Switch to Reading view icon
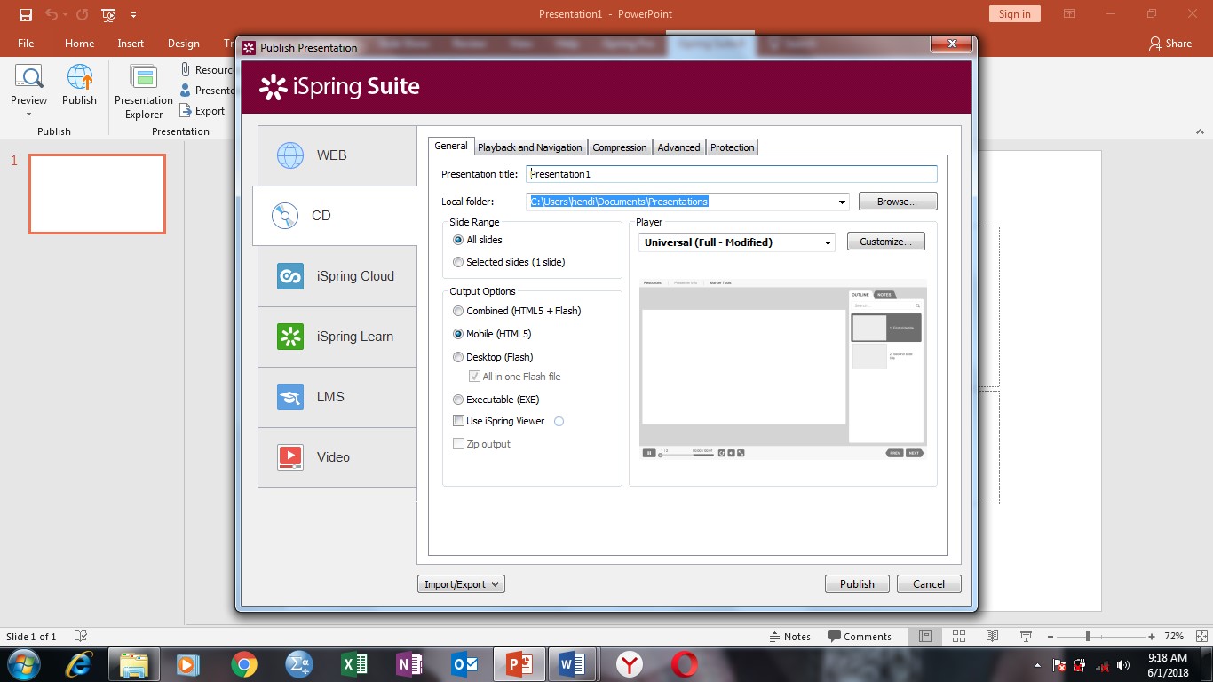The width and height of the screenshot is (1213, 682). click(993, 637)
